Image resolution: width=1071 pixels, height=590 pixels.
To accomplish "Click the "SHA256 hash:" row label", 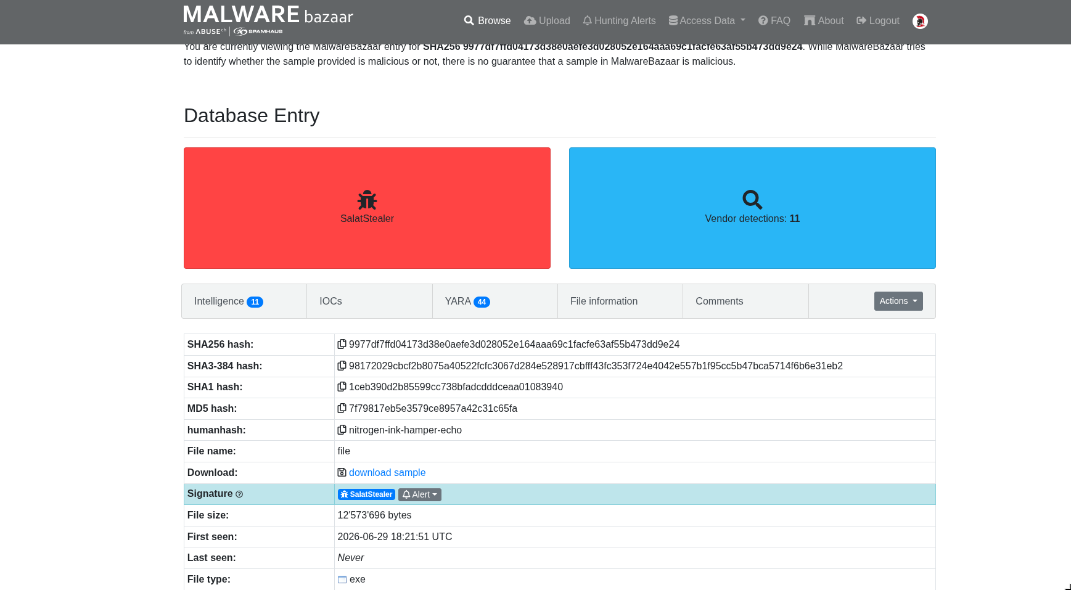I will click(x=220, y=344).
